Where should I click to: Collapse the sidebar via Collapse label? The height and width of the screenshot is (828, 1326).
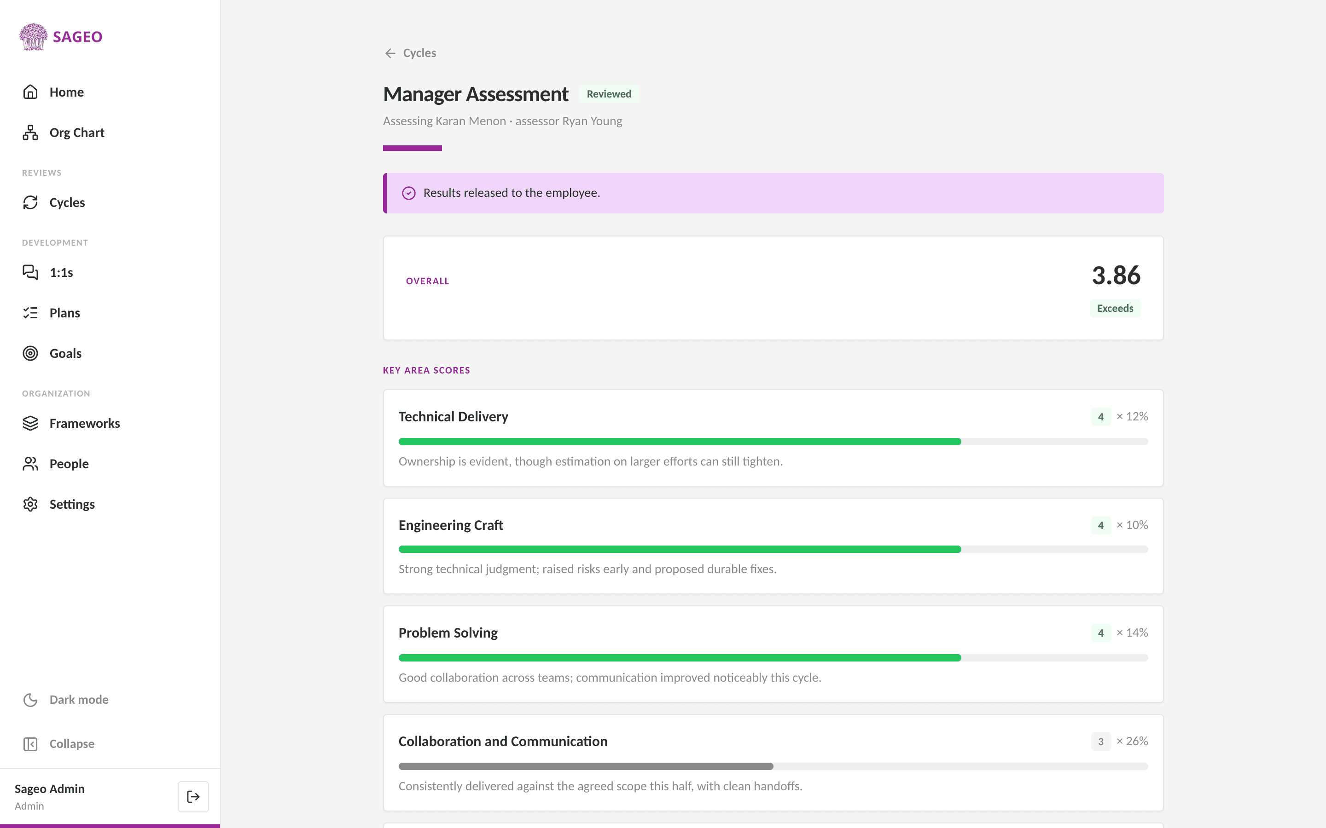pos(72,744)
